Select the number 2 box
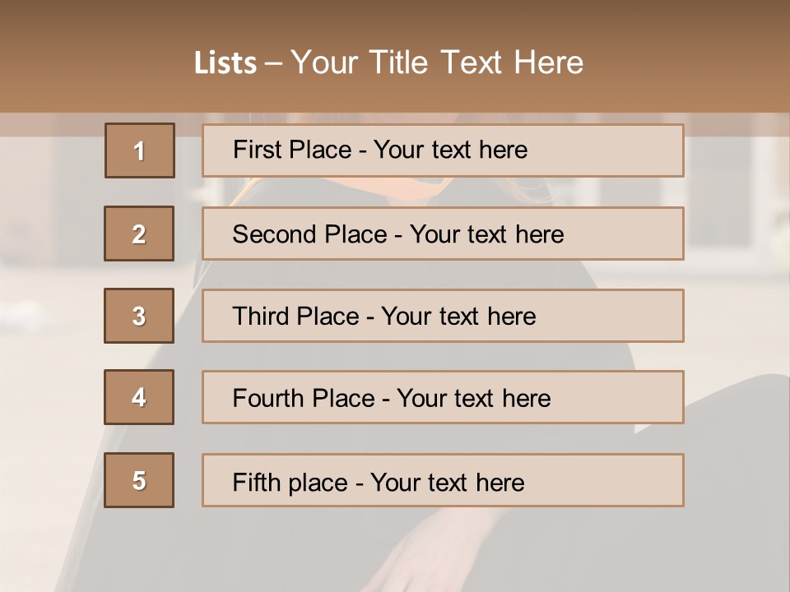This screenshot has width=790, height=592. (x=139, y=234)
